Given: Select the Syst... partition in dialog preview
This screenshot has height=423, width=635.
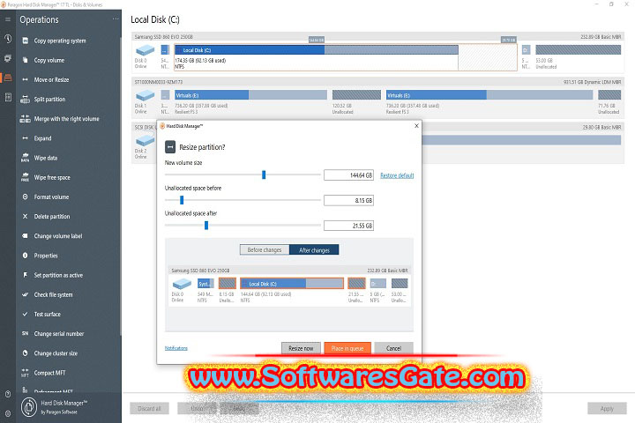Looking at the screenshot, I should point(205,284).
